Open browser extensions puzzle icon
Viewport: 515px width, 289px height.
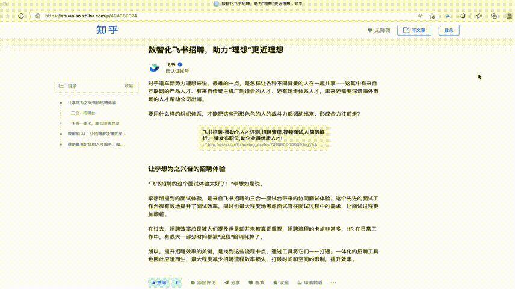click(463, 16)
